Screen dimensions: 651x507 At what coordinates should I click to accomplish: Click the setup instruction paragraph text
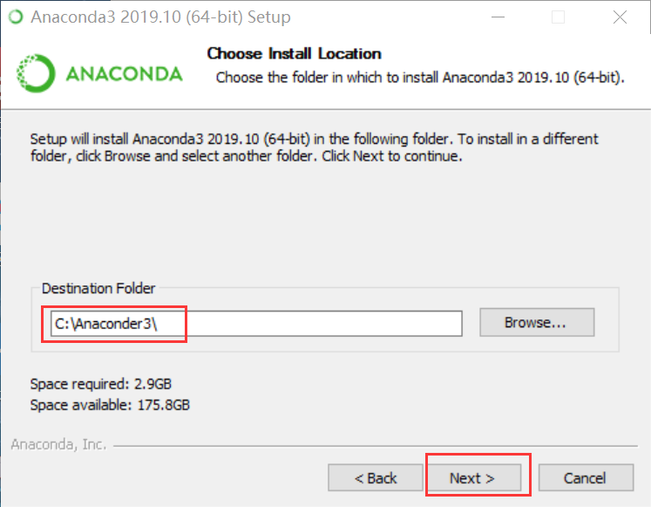(314, 147)
